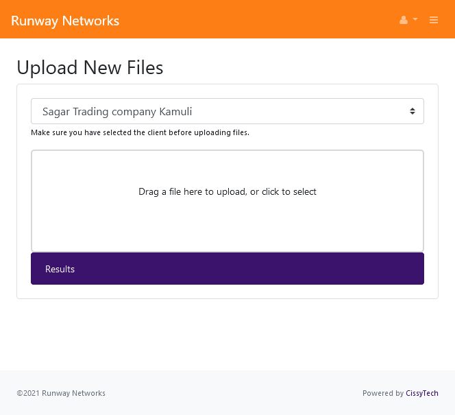Click the file upload drop zone
455x415 pixels.
pyautogui.click(x=227, y=171)
